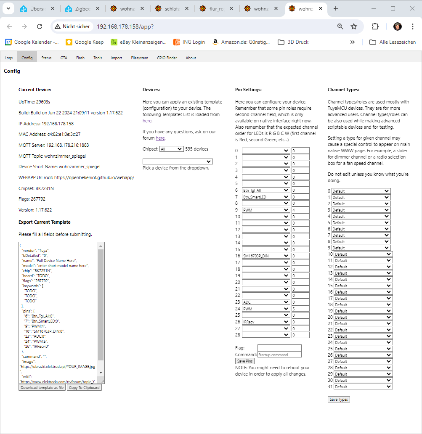Screen dimensions: 422x434
Task: Click the browser back arrow
Action: [9, 26]
